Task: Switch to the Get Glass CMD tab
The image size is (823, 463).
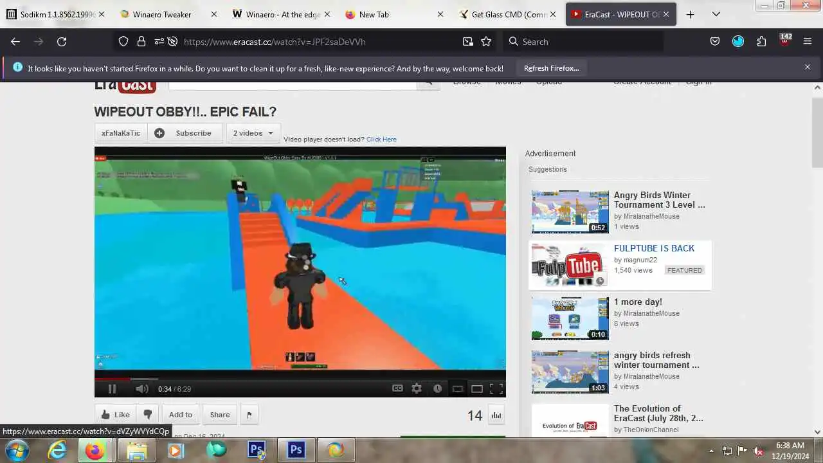Action: point(507,14)
